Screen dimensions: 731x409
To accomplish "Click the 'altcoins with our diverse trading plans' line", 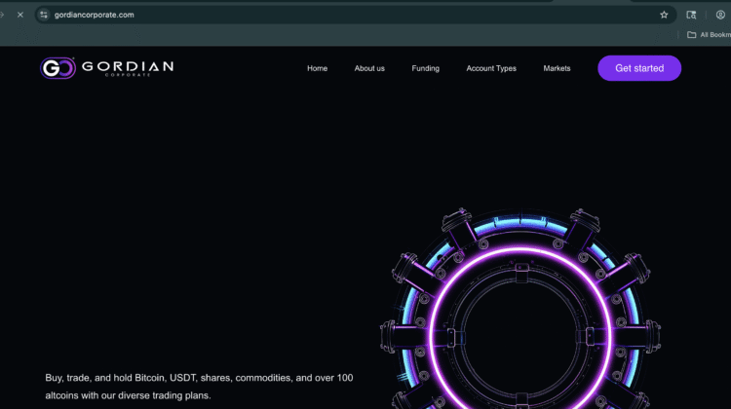I will tap(128, 395).
